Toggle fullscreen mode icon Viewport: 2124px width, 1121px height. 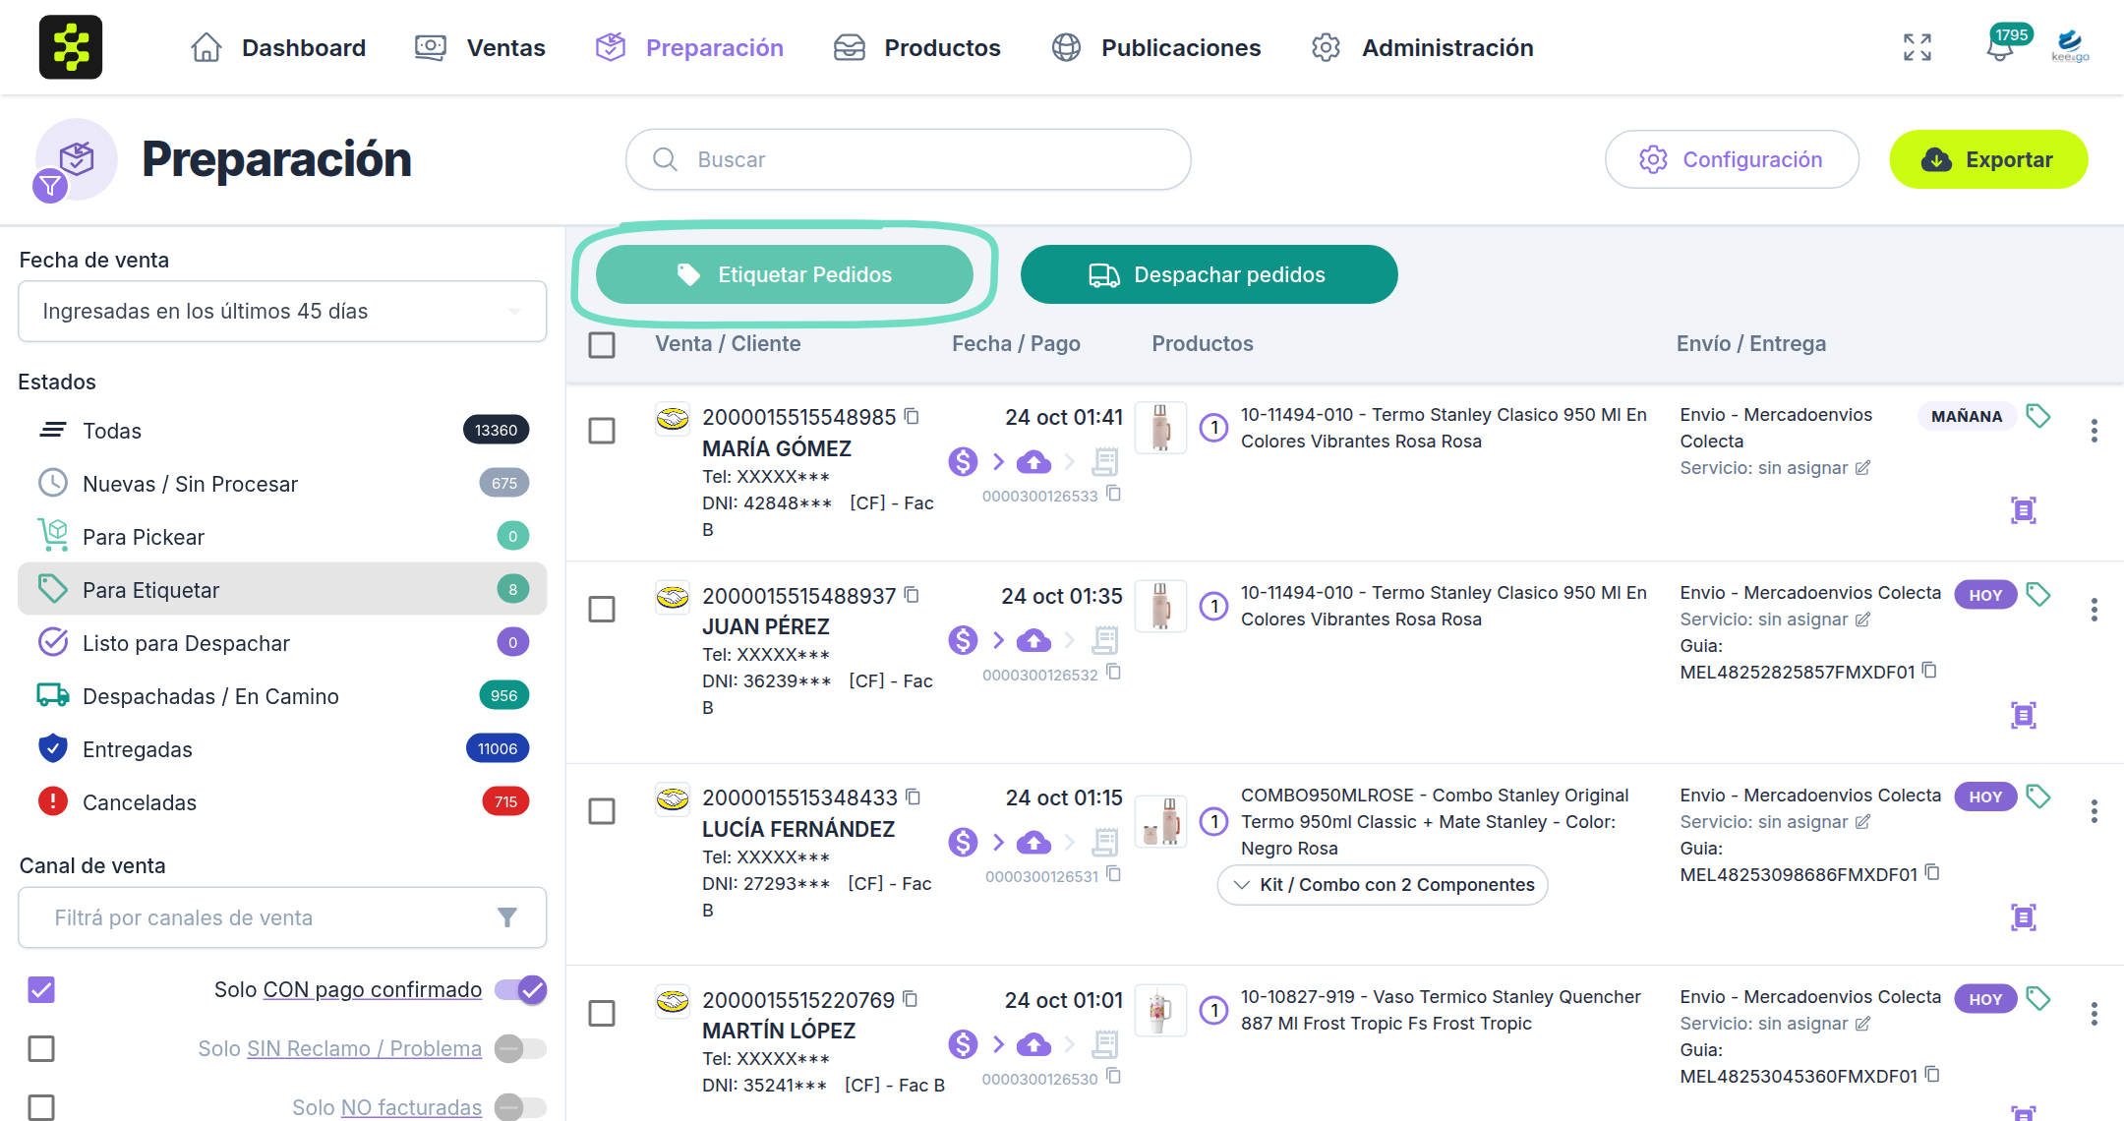coord(1917,47)
